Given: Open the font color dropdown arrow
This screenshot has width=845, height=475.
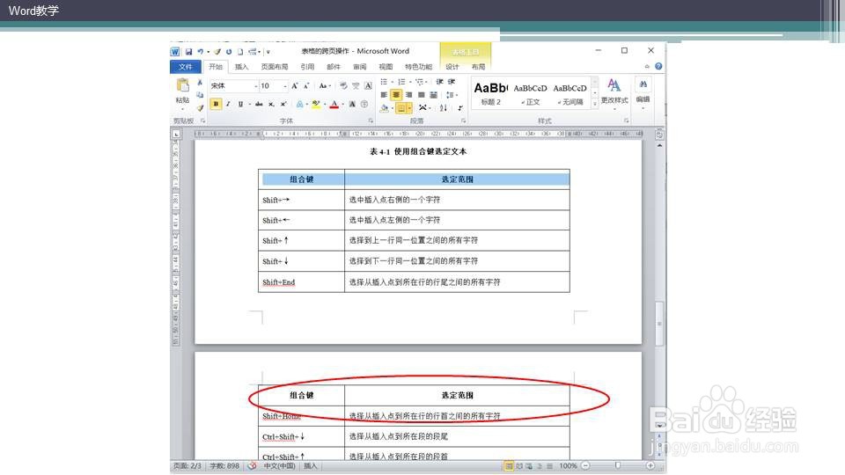Looking at the screenshot, I should [x=342, y=104].
